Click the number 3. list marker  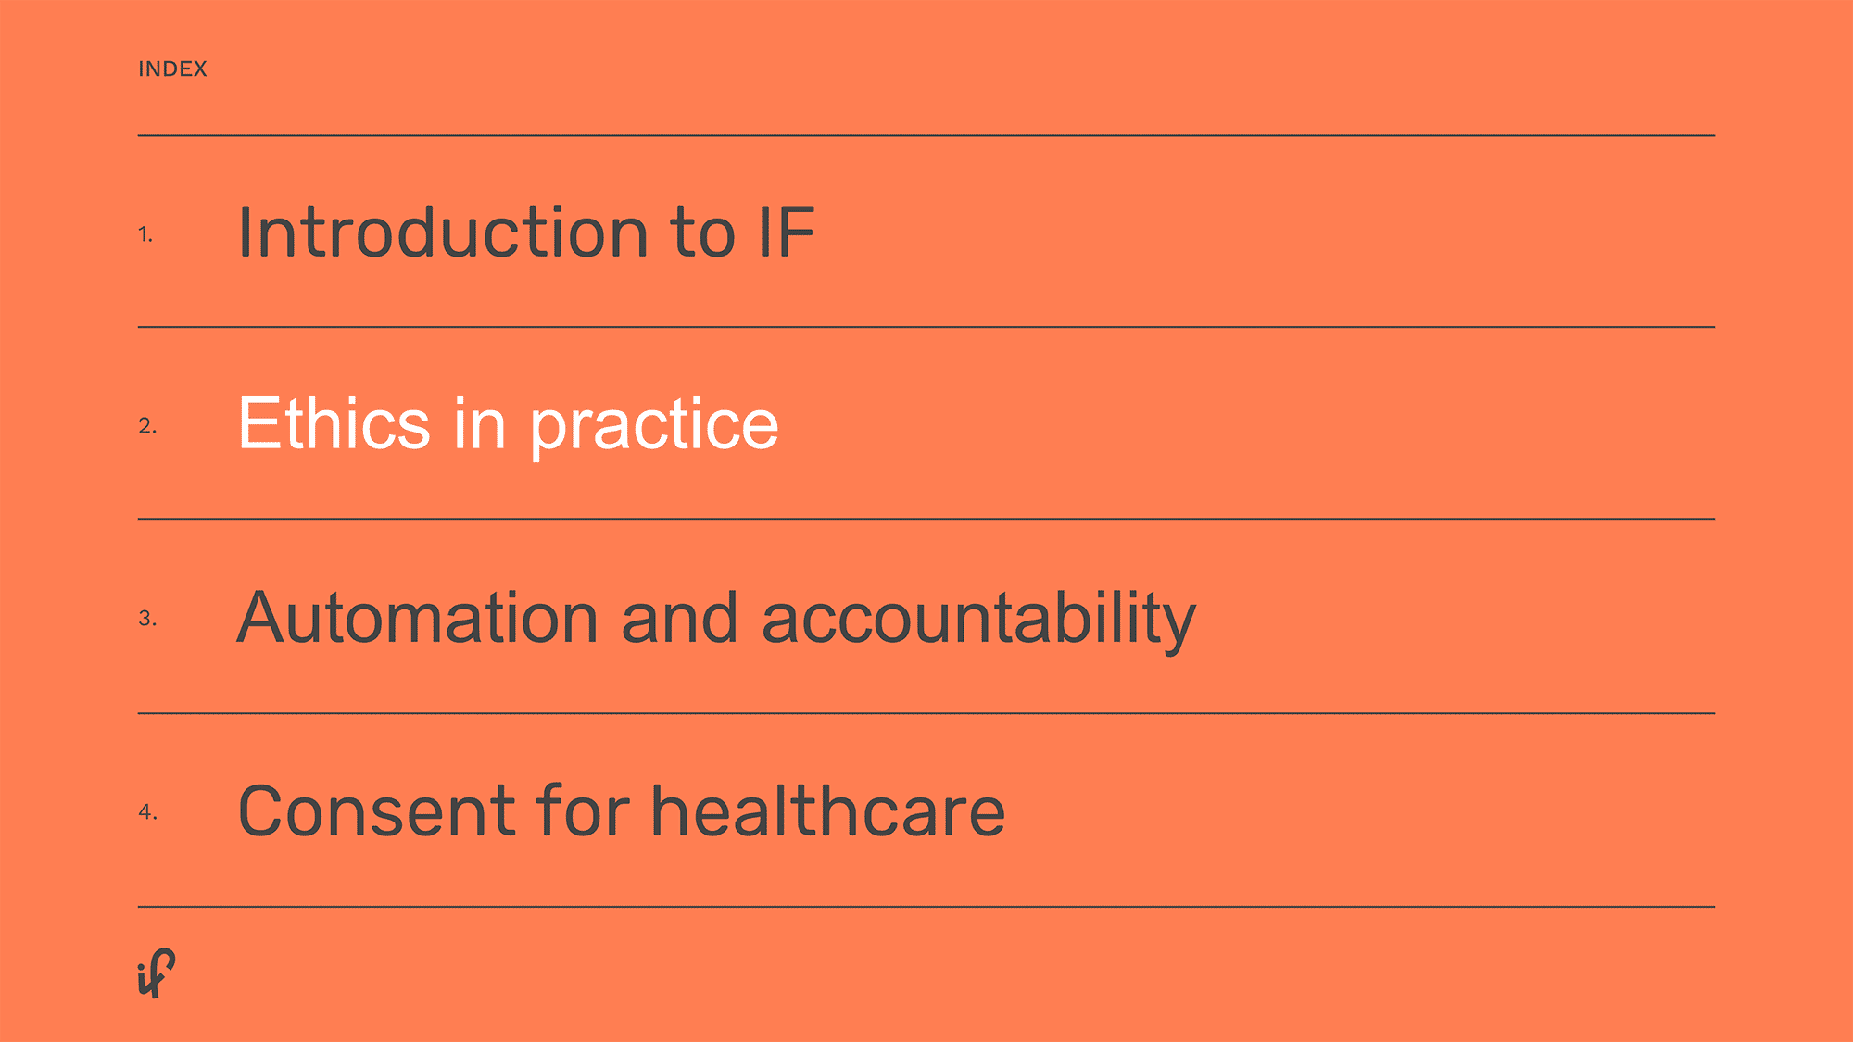(147, 619)
